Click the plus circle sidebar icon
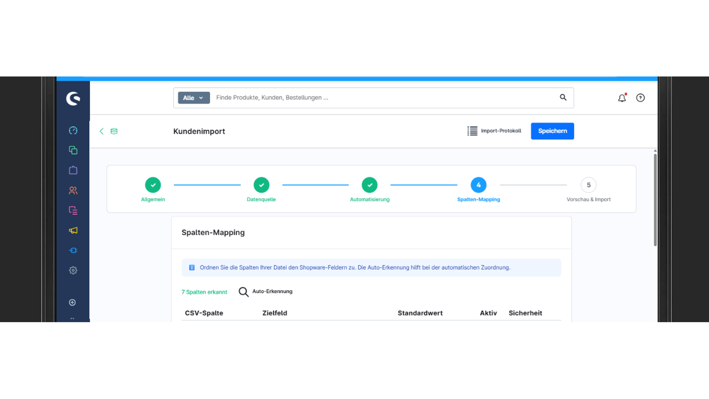Viewport: 709px width, 399px height. point(72,303)
